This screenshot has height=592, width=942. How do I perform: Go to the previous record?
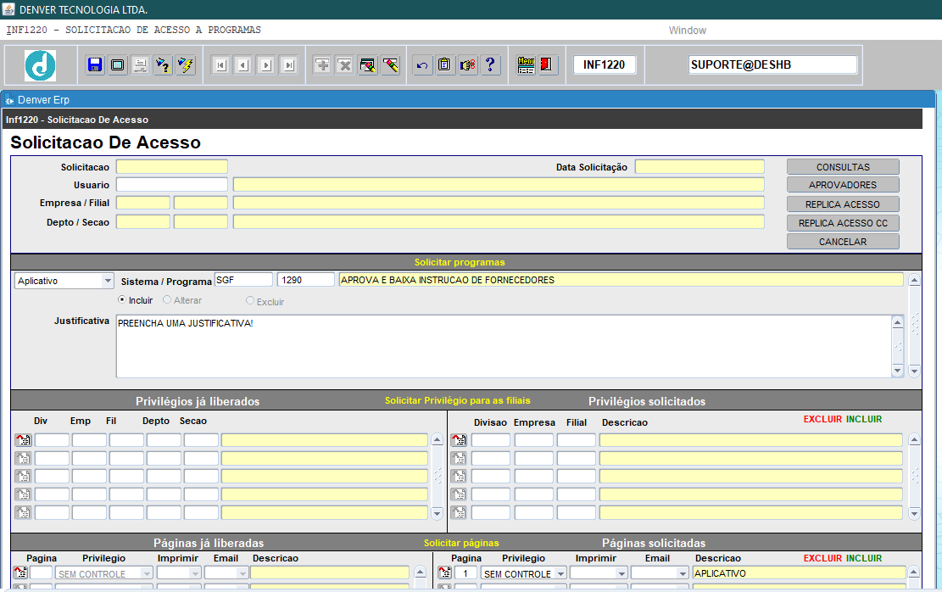pos(243,65)
